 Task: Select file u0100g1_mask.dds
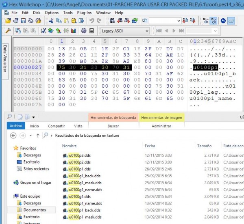(85, 183)
